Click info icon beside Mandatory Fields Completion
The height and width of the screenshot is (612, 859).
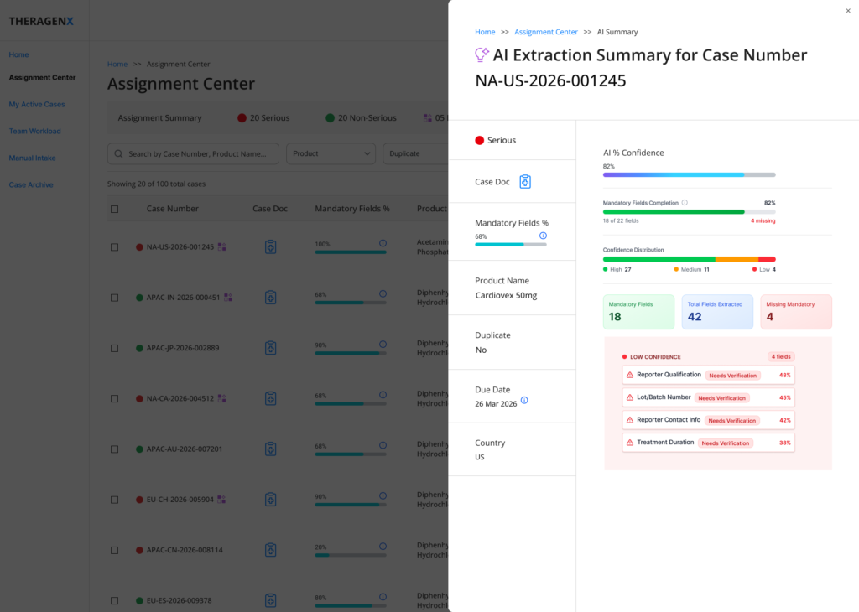pos(685,203)
